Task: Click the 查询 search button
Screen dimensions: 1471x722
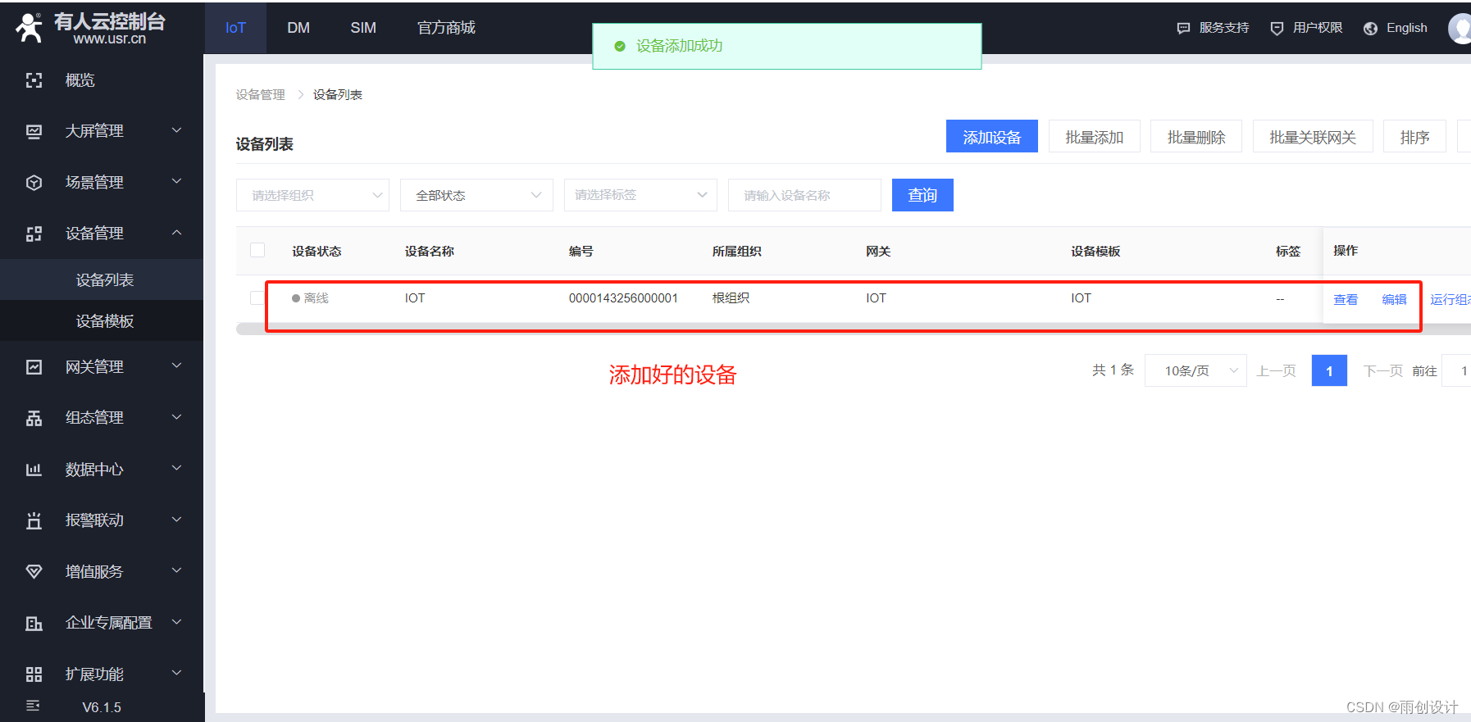Action: point(922,195)
